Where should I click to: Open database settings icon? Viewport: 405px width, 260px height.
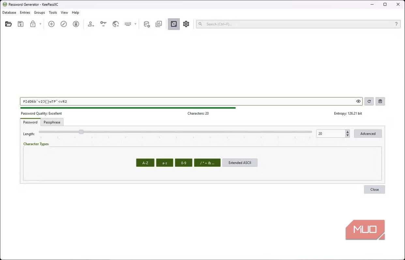coord(147,24)
